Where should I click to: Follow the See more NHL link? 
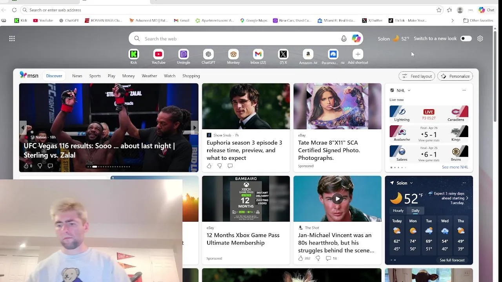pos(455,167)
